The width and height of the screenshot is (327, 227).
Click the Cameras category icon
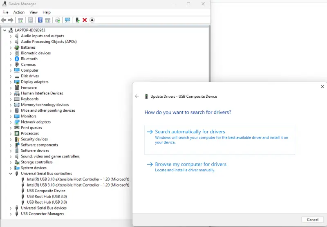tap(17, 65)
